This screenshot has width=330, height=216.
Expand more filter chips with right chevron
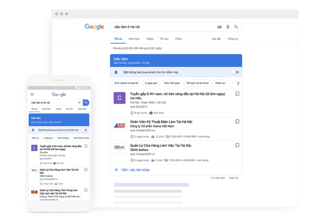[x=238, y=83]
